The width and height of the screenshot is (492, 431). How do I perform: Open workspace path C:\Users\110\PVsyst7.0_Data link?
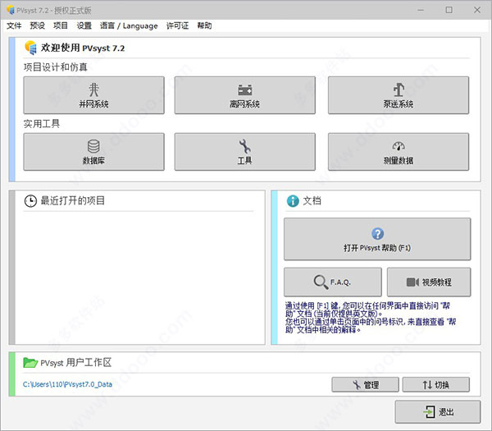(x=67, y=384)
